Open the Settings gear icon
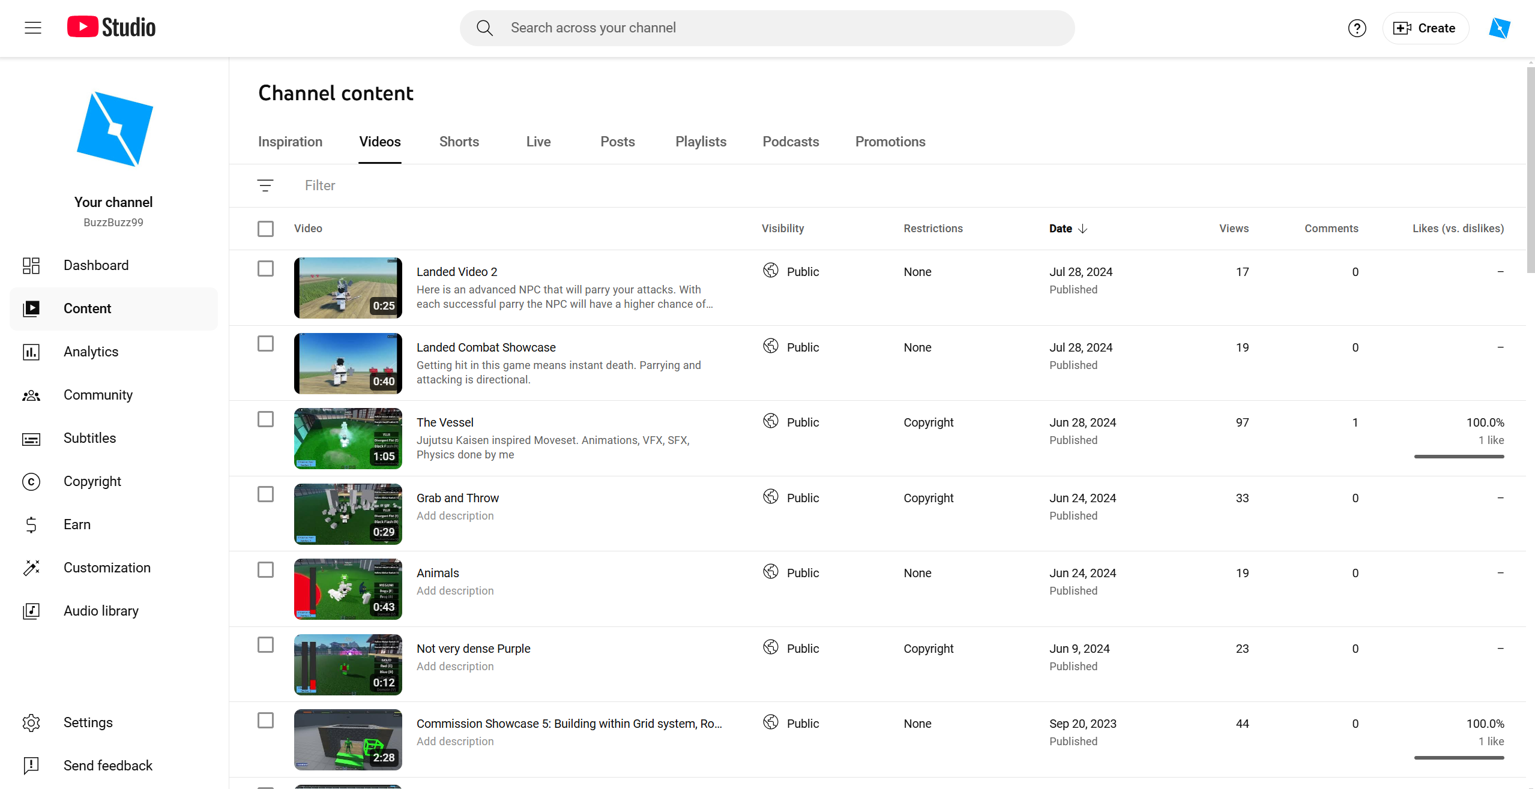Screen dimensions: 1535x789 tap(31, 722)
